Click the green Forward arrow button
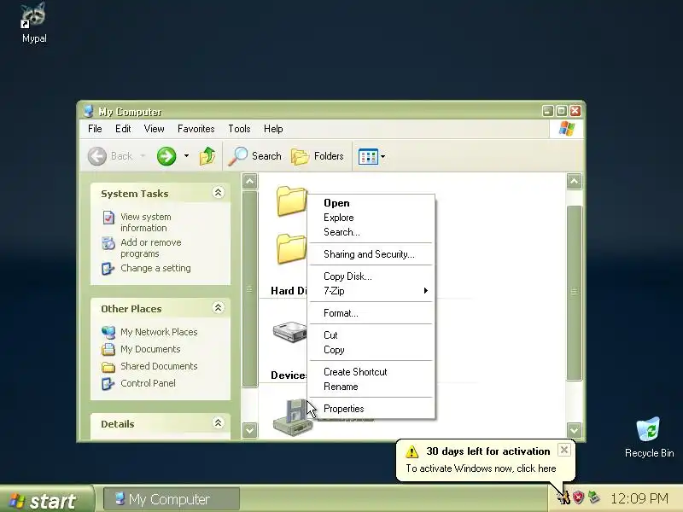683x512 pixels. coord(166,156)
